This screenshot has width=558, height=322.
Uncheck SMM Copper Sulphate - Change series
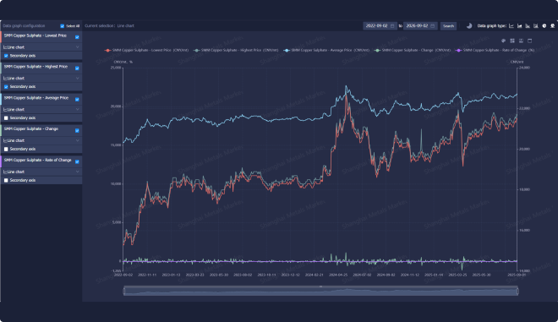click(x=77, y=131)
